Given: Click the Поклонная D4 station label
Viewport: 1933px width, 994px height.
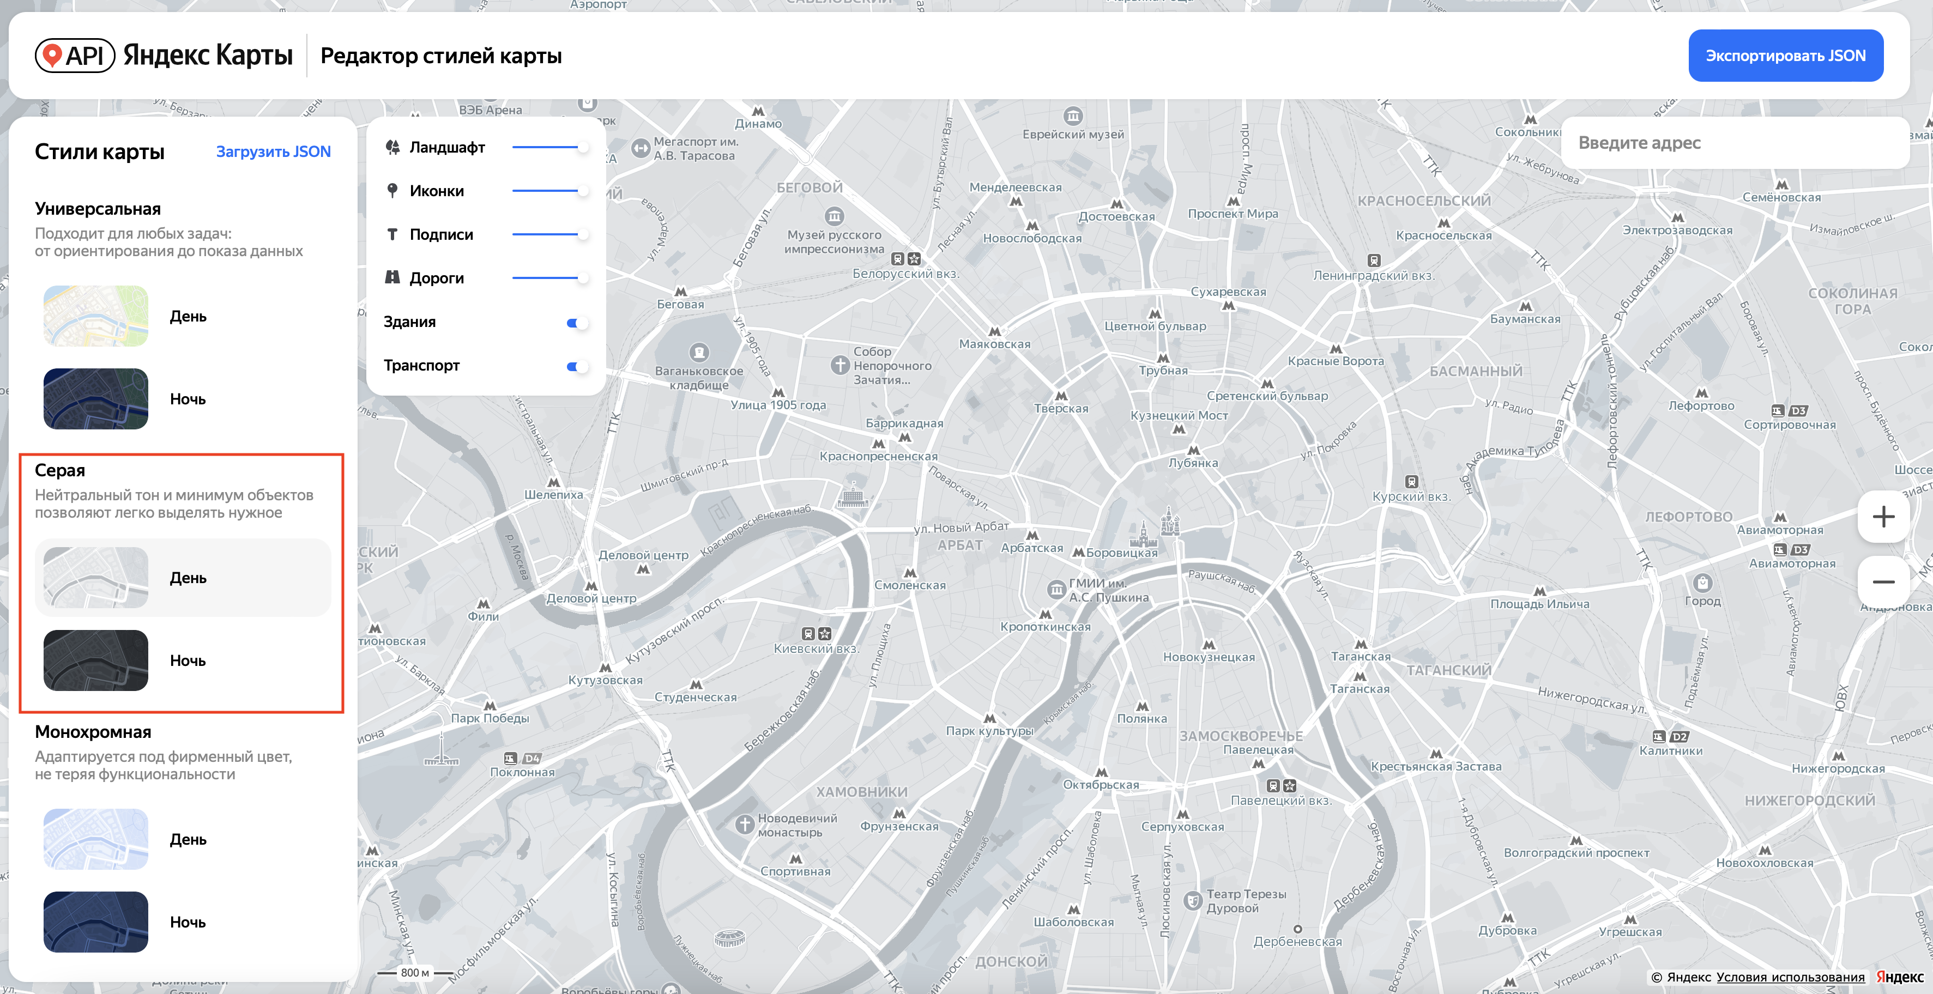Looking at the screenshot, I should (x=522, y=773).
